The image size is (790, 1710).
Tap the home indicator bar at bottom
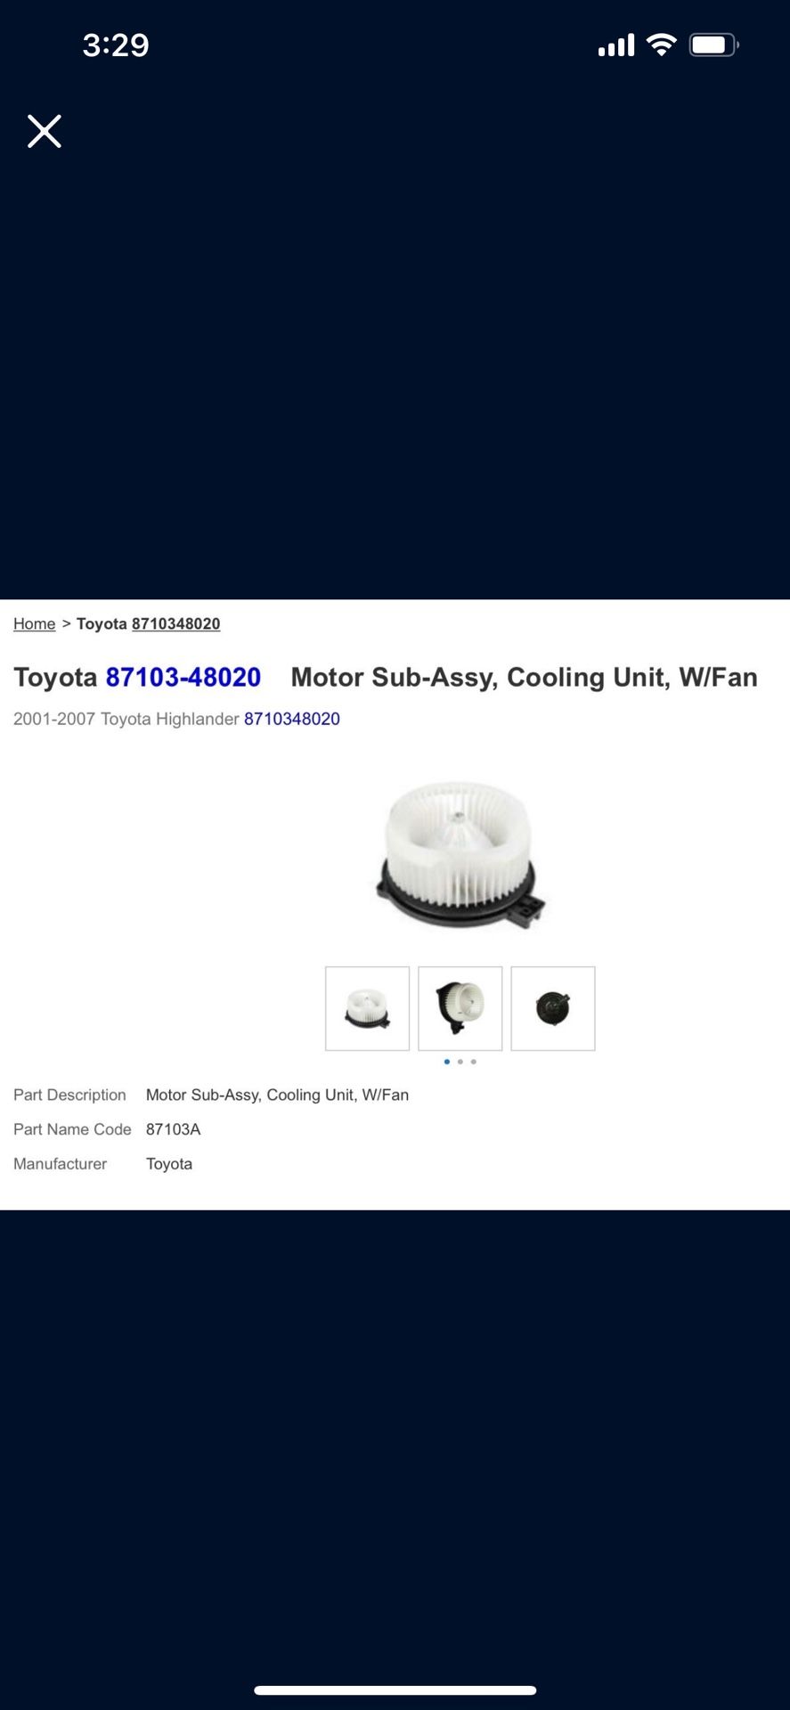pos(395,1690)
